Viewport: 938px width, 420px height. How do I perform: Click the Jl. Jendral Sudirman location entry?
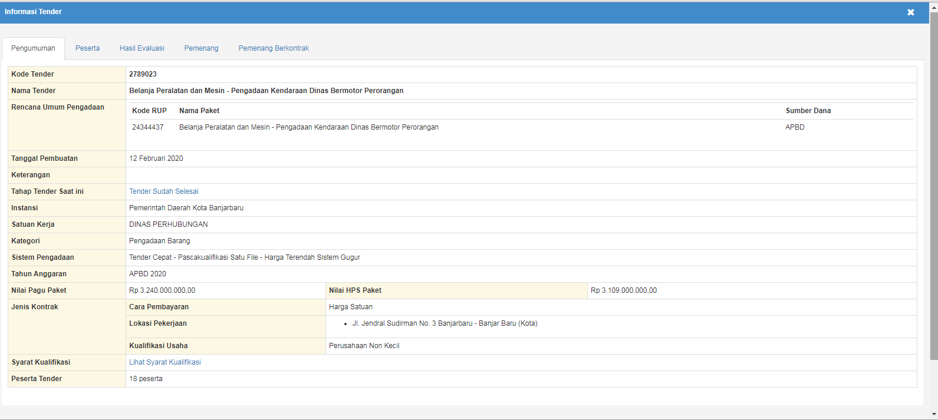tap(445, 323)
